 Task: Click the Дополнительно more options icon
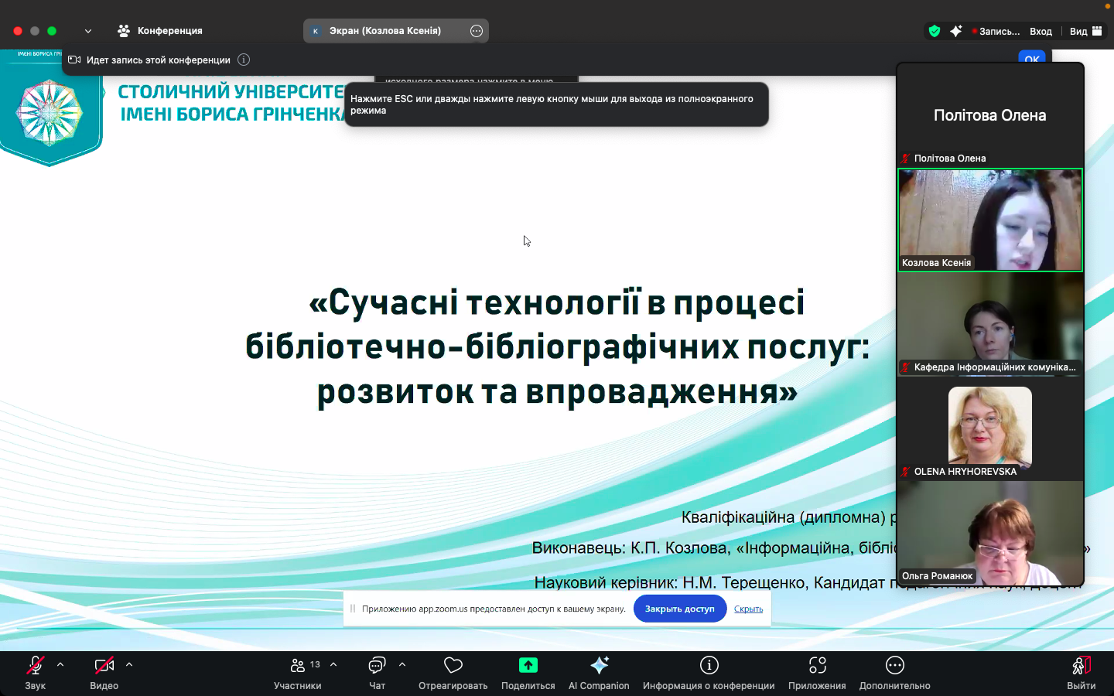click(x=894, y=666)
